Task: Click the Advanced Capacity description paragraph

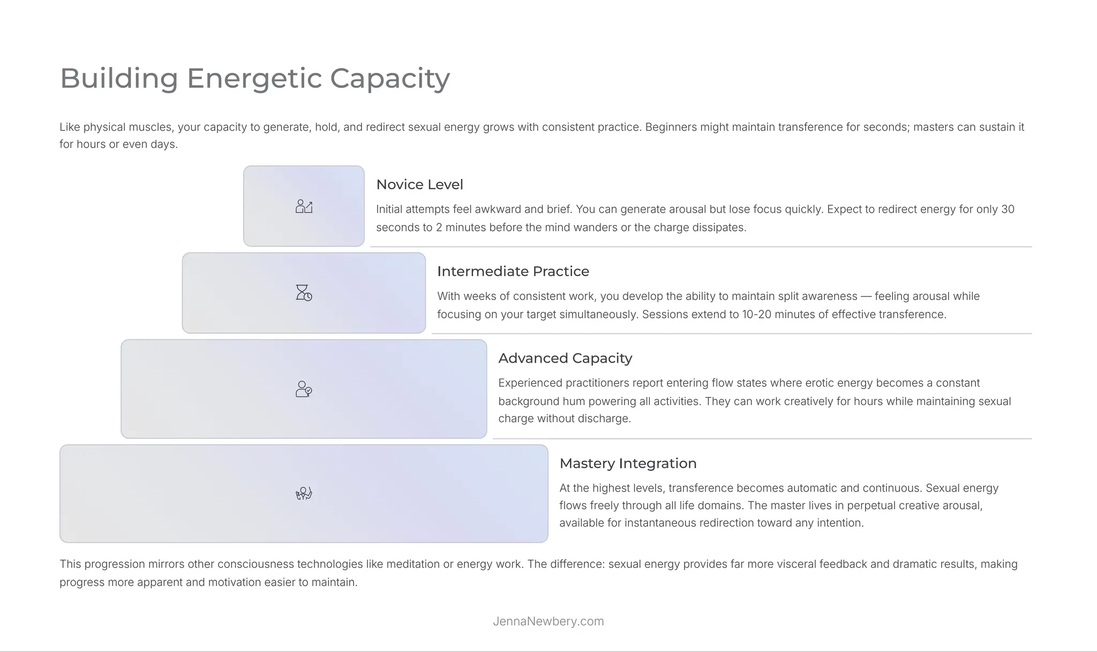Action: tap(755, 401)
